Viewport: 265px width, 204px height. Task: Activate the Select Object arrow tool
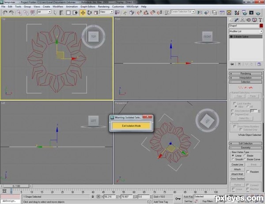pos(55,12)
